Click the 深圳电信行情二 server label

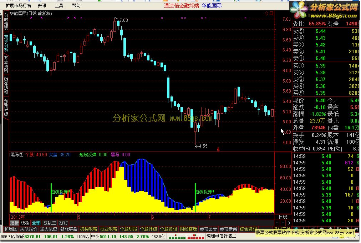coord(222,236)
